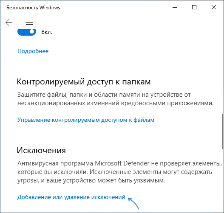This screenshot has height=213, width=224.
Task: Click the Безопасность Windows title text
Action: coord(33,8)
